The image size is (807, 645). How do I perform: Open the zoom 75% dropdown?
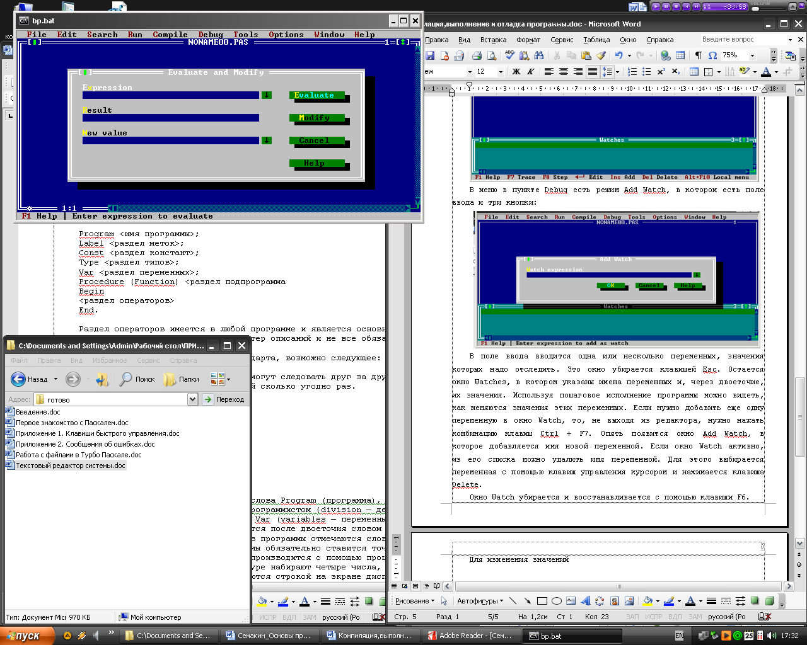coord(752,55)
